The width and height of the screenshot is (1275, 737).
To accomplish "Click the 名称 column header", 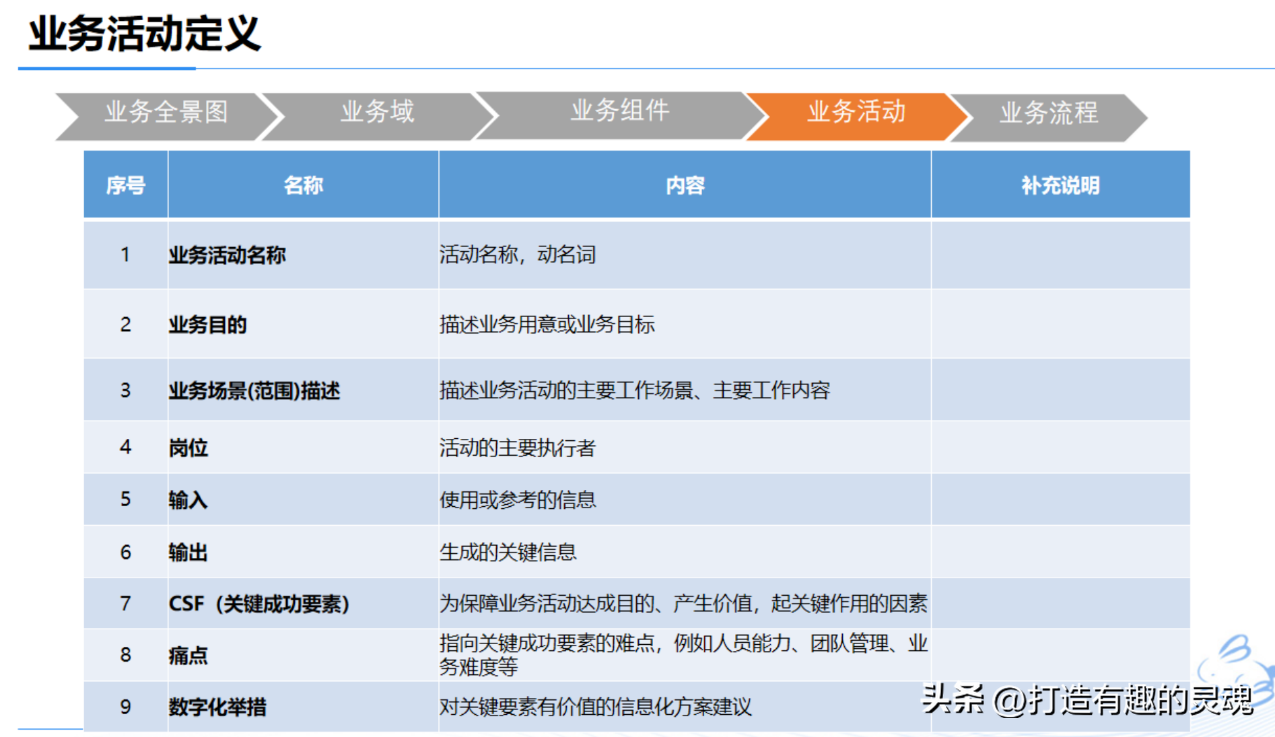I will tap(304, 185).
